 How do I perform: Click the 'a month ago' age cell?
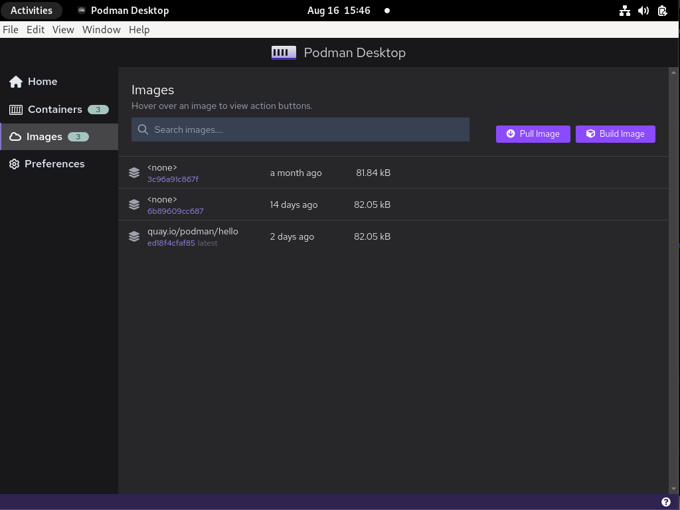296,173
